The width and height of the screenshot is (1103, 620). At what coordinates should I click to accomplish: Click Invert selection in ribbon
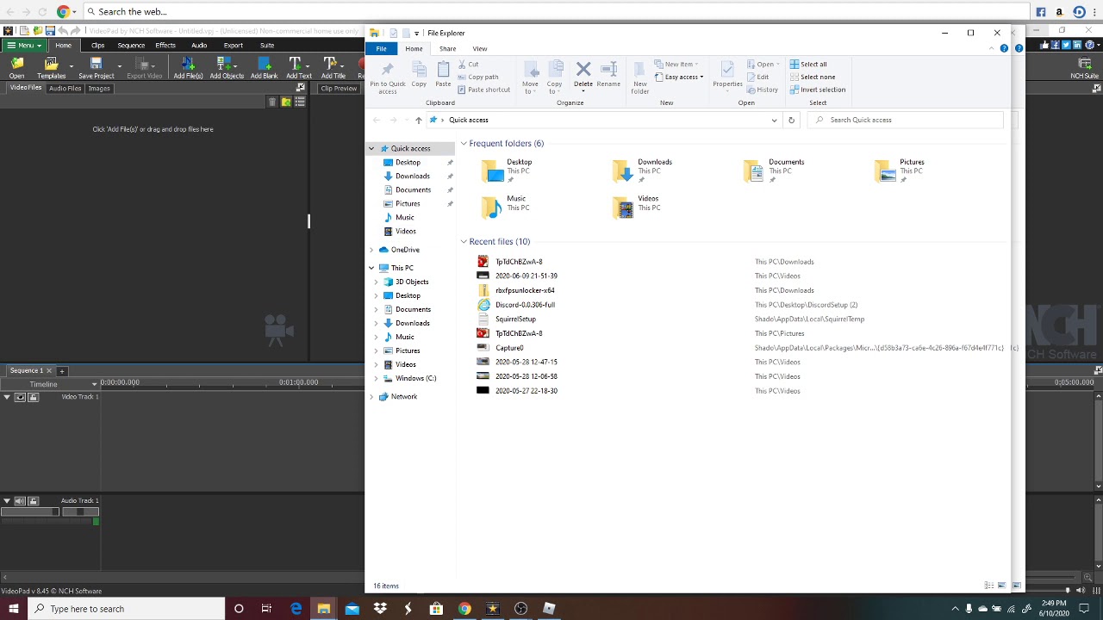point(817,90)
